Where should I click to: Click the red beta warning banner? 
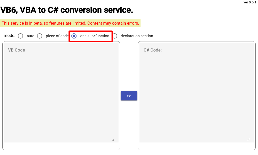tap(70, 23)
